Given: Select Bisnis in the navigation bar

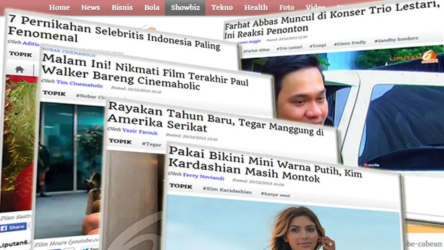Looking at the screenshot, I should click(x=122, y=8).
